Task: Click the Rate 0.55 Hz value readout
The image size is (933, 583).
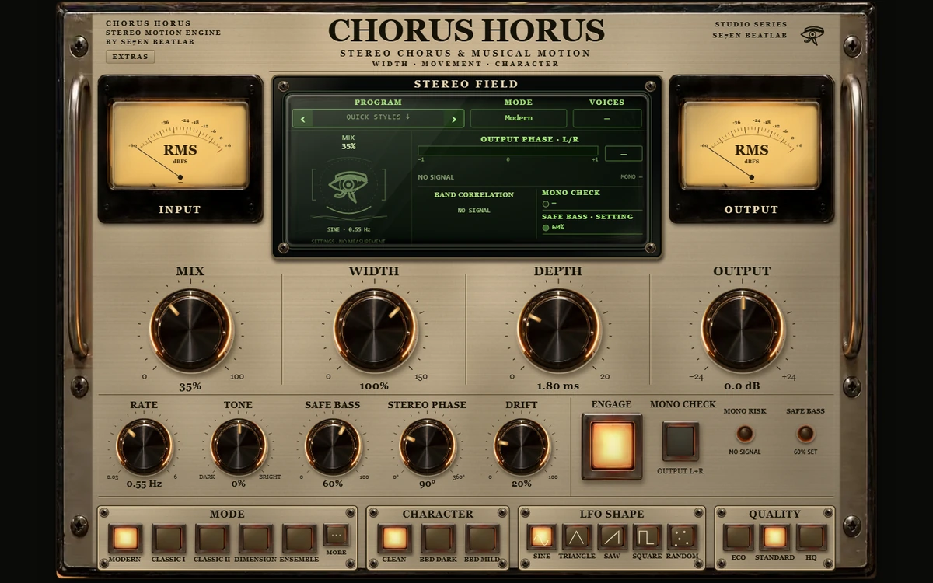Action: (144, 484)
